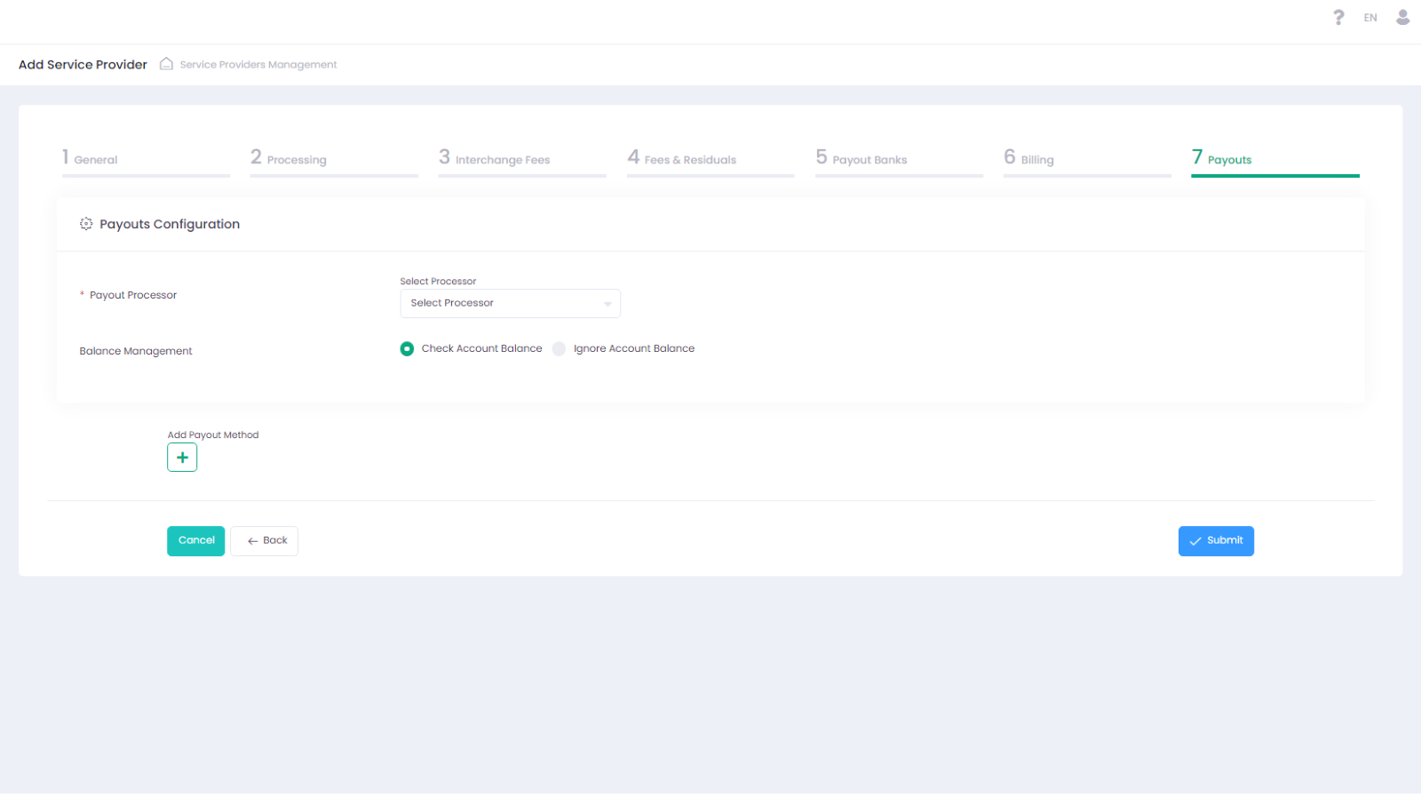Select Check Account Balance radio option
The image size is (1421, 805).
coord(407,349)
